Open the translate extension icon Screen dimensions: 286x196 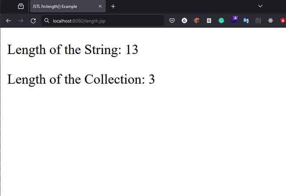(x=246, y=21)
